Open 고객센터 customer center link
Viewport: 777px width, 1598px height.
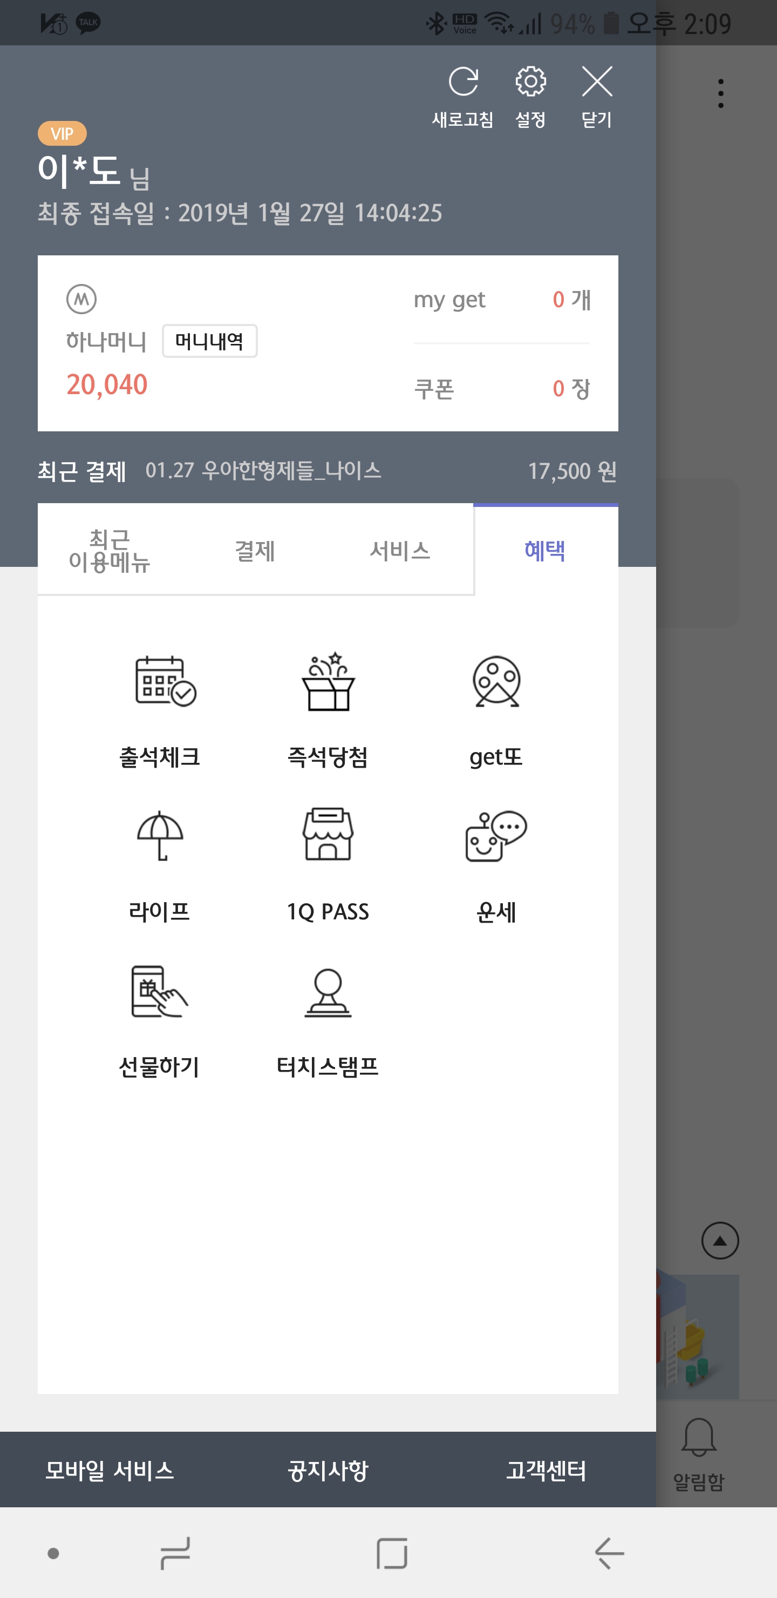546,1471
